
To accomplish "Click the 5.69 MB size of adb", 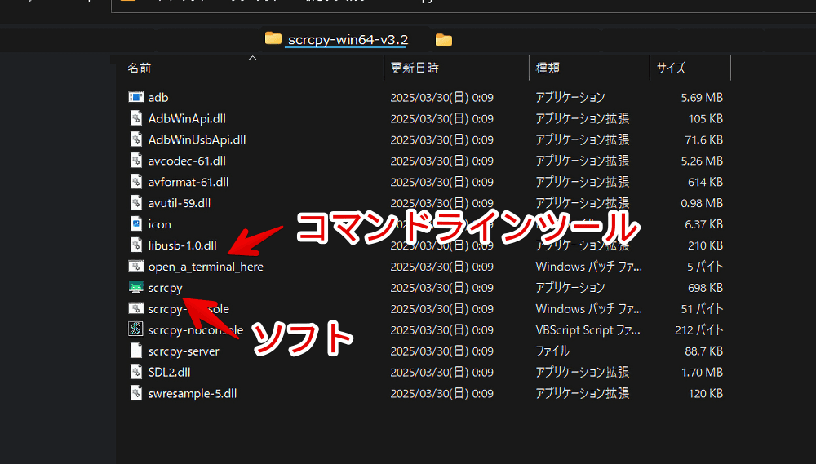I will [x=702, y=97].
